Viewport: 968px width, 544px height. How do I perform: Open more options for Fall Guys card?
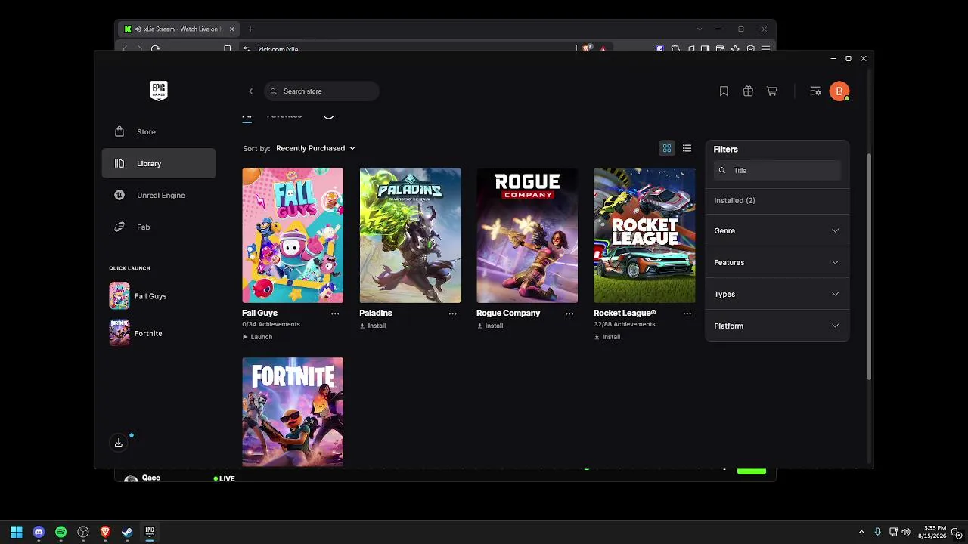click(335, 314)
